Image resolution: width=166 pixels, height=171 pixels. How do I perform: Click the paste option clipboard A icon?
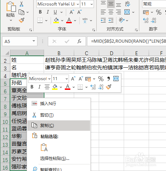[x=44, y=147]
